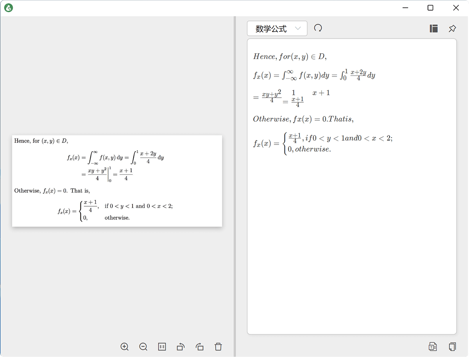469x357 pixels.
Task: Minimize the application window
Action: pos(405,8)
